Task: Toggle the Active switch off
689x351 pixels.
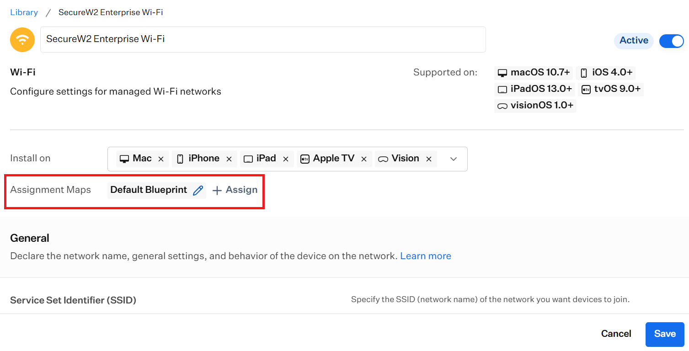Action: click(672, 41)
